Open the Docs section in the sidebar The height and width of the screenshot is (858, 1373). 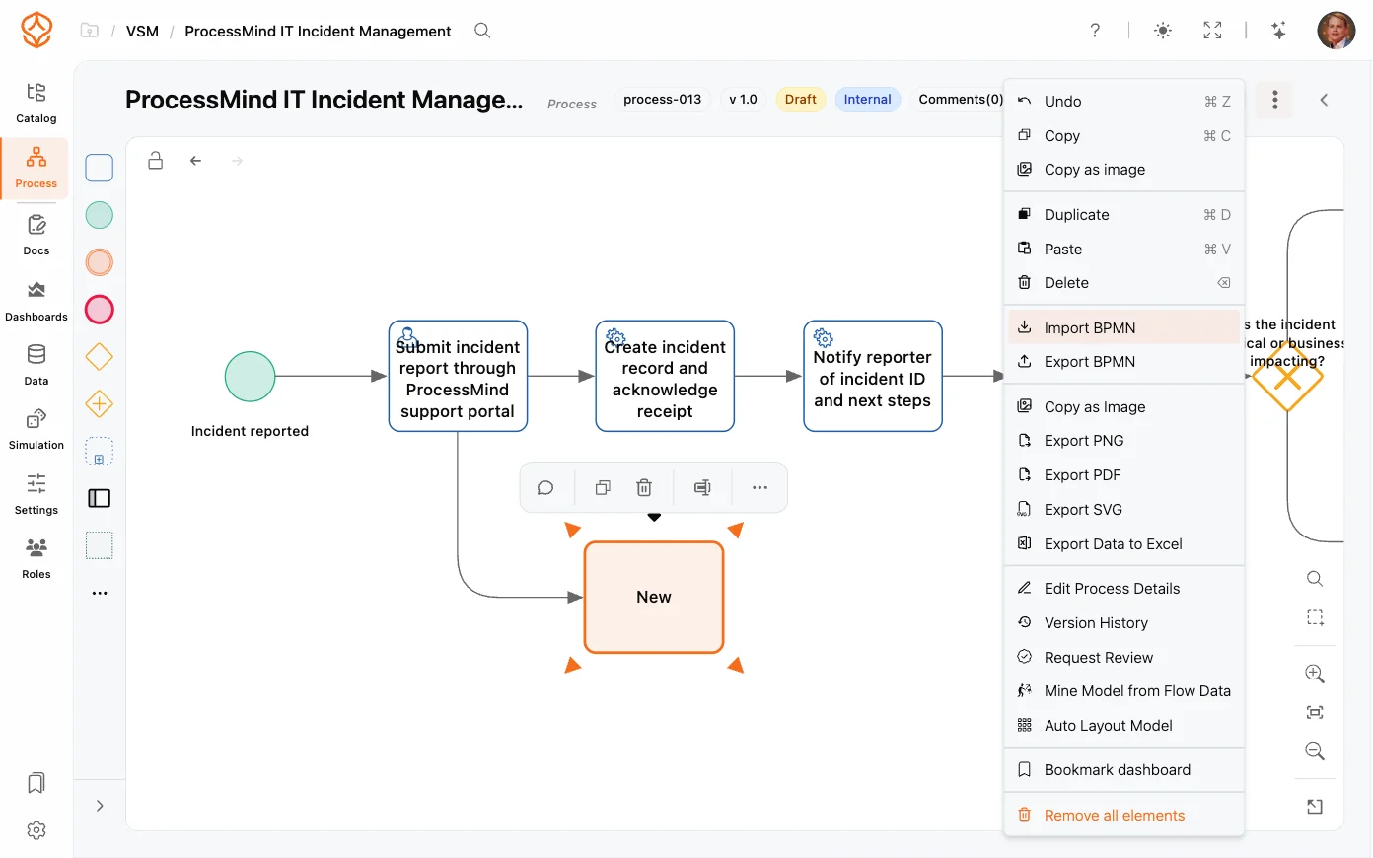click(x=36, y=235)
